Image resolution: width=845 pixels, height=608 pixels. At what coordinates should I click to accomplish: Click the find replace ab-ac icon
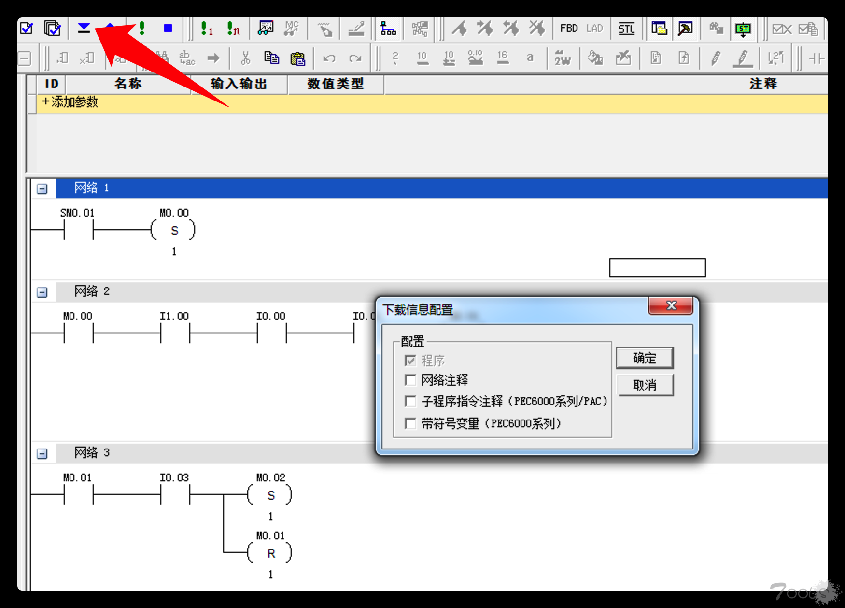pyautogui.click(x=187, y=58)
